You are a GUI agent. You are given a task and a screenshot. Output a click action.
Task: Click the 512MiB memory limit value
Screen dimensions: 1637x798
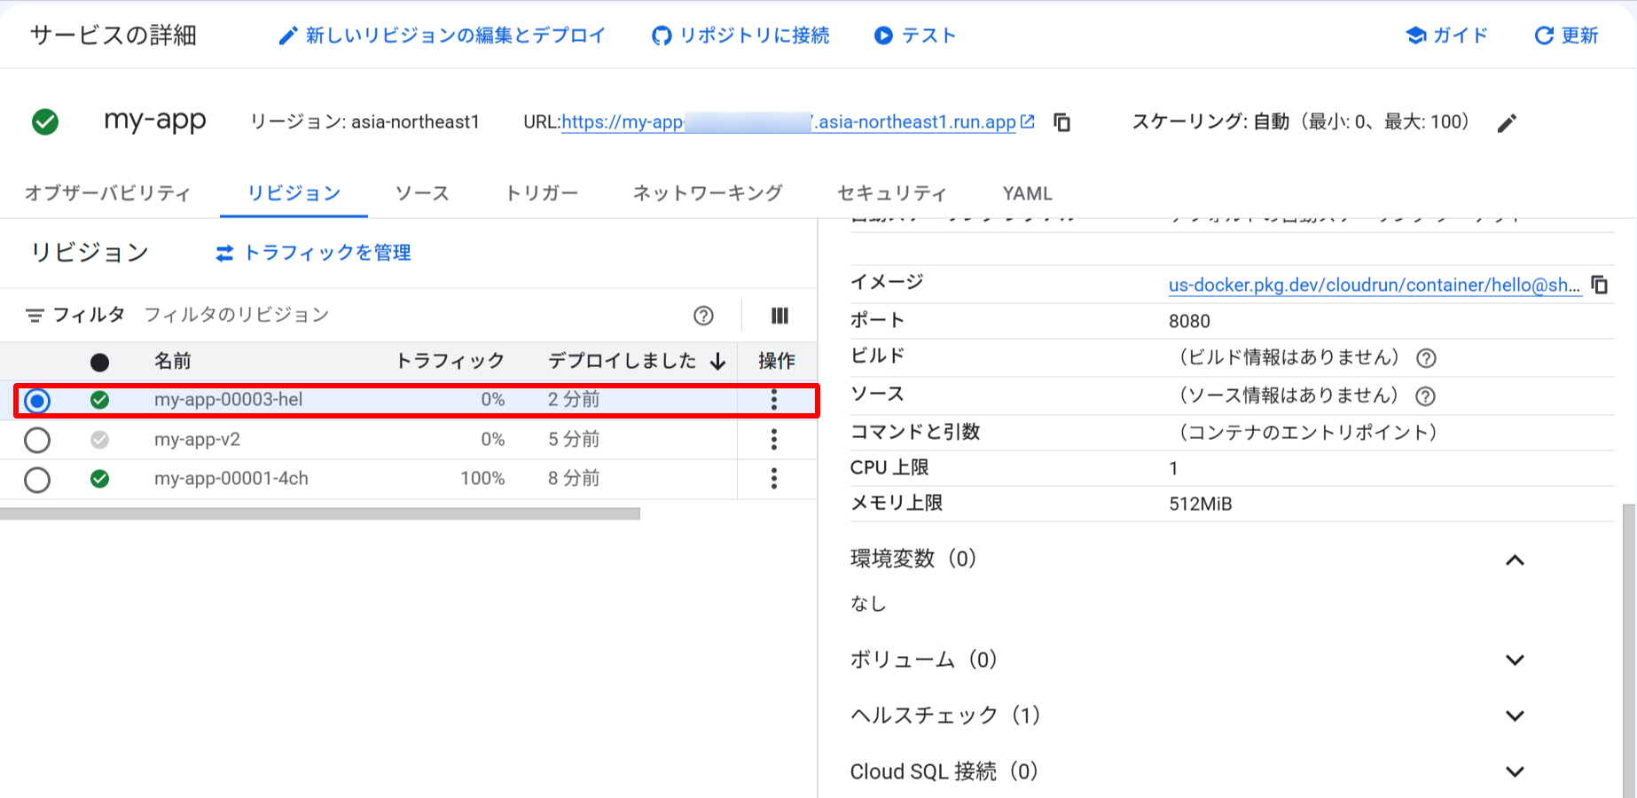[1201, 504]
